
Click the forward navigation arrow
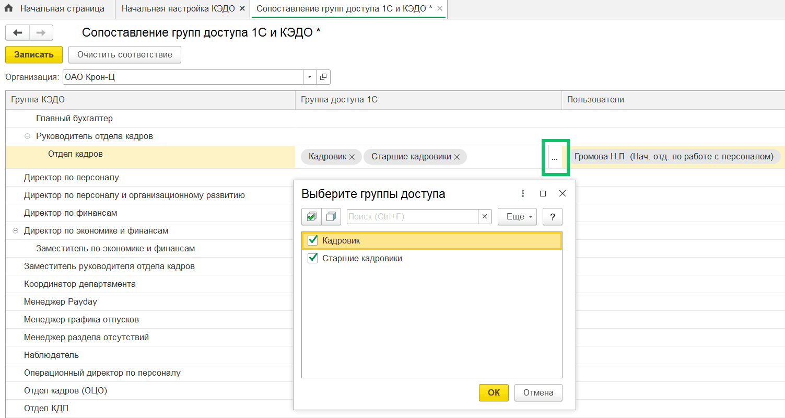(41, 32)
